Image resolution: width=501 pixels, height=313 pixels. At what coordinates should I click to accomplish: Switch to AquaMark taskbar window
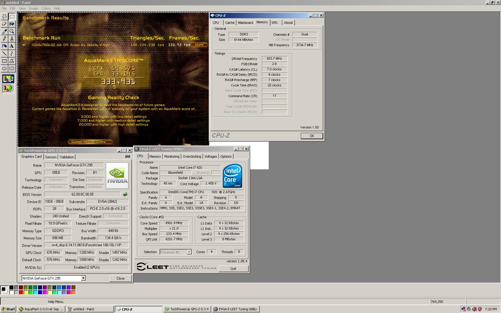click(x=41, y=309)
